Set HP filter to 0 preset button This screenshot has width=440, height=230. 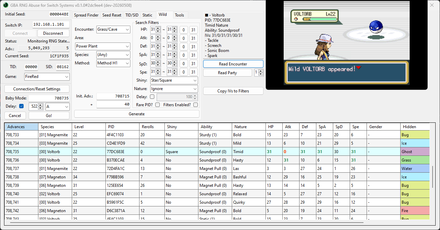pyautogui.click(x=184, y=30)
